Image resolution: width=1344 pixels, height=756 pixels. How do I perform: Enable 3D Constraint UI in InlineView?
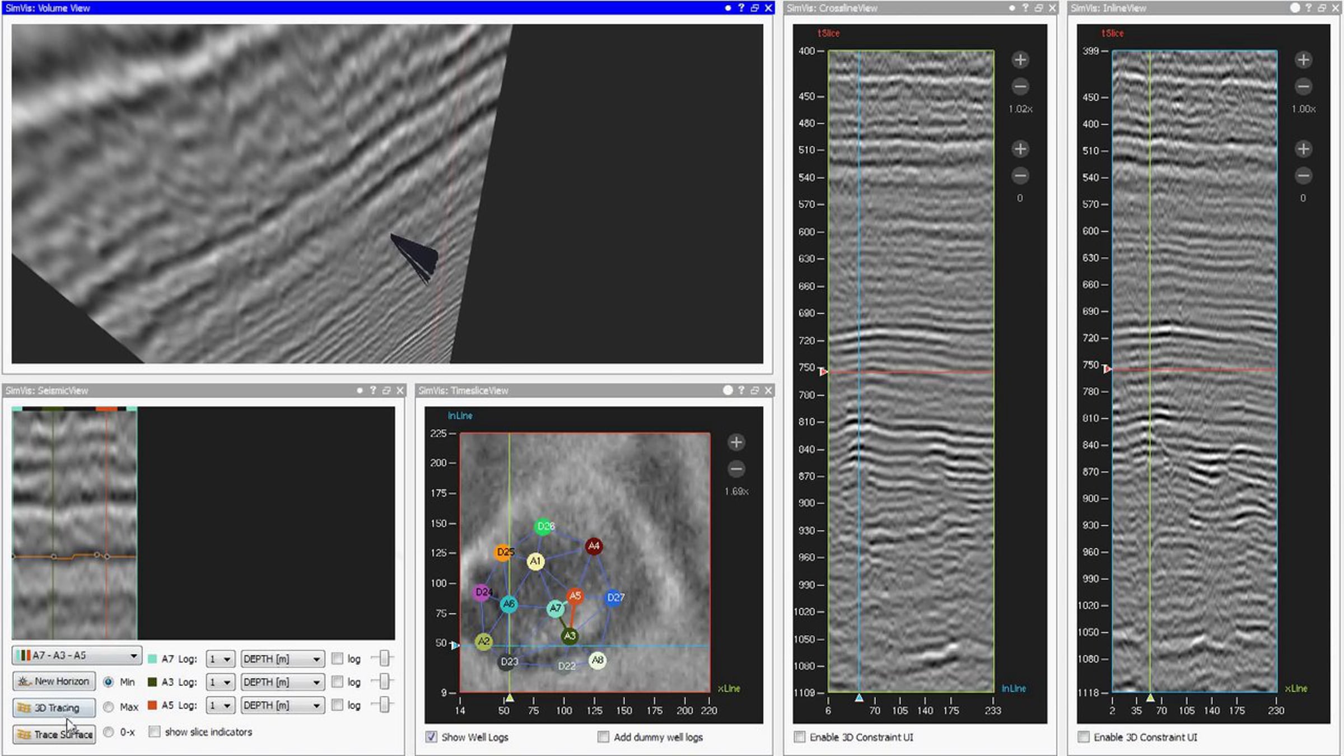point(1084,737)
